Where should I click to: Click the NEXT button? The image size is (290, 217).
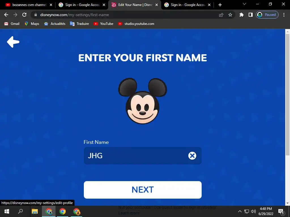[x=143, y=190]
